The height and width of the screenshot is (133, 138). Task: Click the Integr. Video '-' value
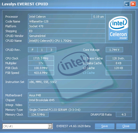point(80,105)
